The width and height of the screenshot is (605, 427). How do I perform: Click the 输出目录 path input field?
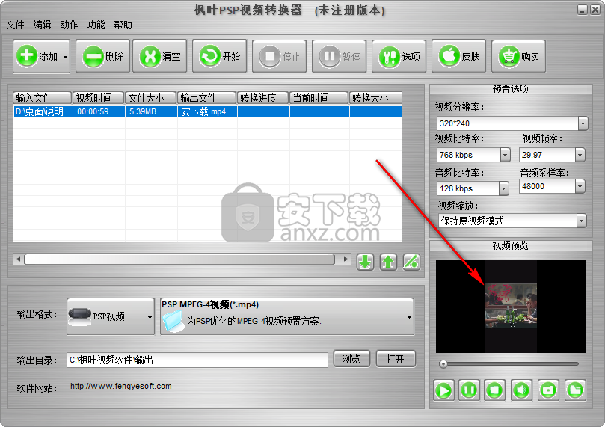coord(197,360)
